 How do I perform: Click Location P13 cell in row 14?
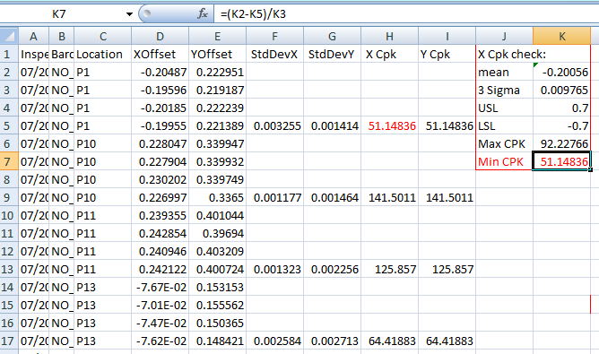pyautogui.click(x=103, y=288)
